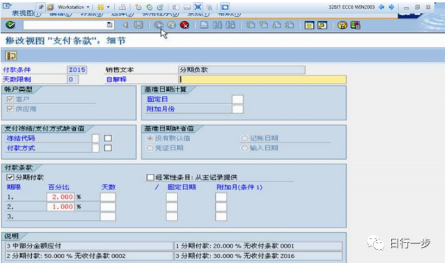Toggle the checkbox next to 付款方式
The height and width of the screenshot is (263, 446).
pos(108,148)
